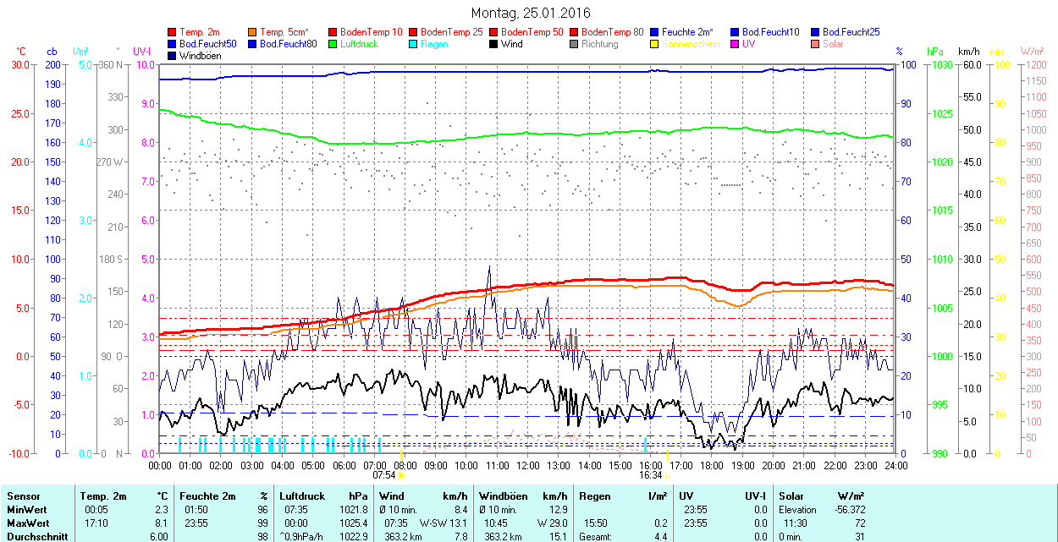
Task: Select the Bod.Feucht25 legend label
Action: [x=851, y=32]
